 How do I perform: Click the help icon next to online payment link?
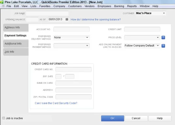(x=163, y=46)
